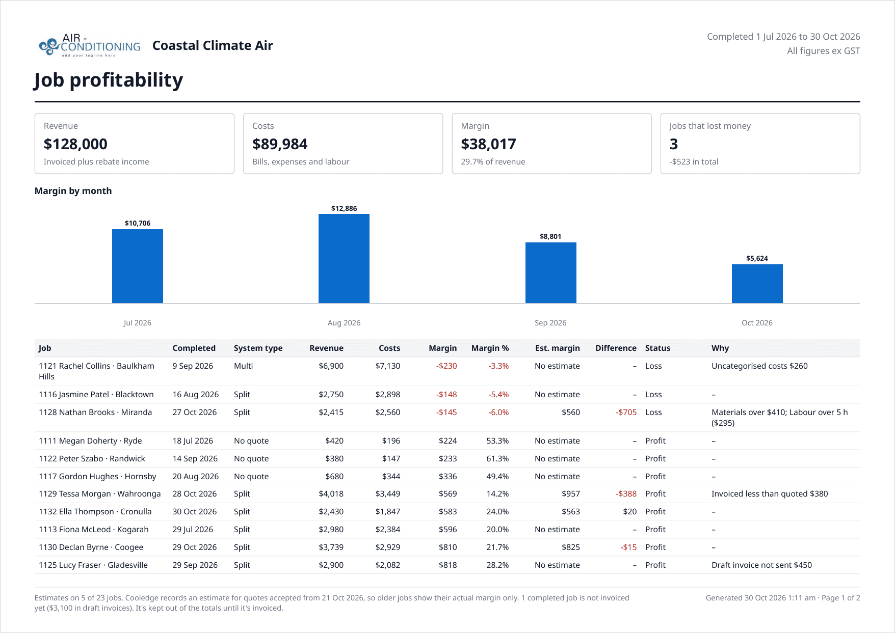Click the Uncategorised costs $260 note

pyautogui.click(x=759, y=366)
